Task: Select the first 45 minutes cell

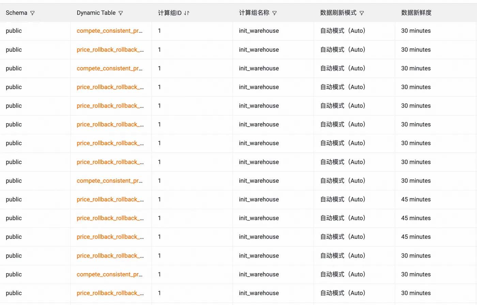Action: tap(416, 200)
